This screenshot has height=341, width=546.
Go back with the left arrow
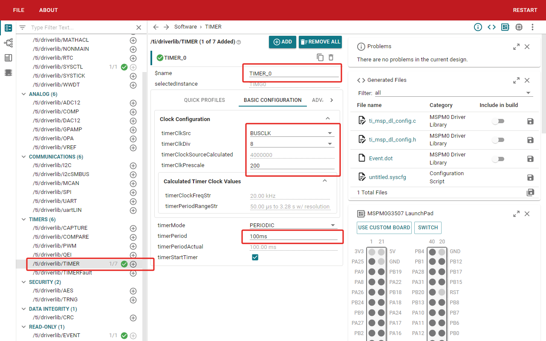click(156, 27)
